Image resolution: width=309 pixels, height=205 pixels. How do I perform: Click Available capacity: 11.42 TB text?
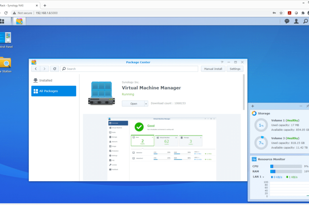point(289,147)
